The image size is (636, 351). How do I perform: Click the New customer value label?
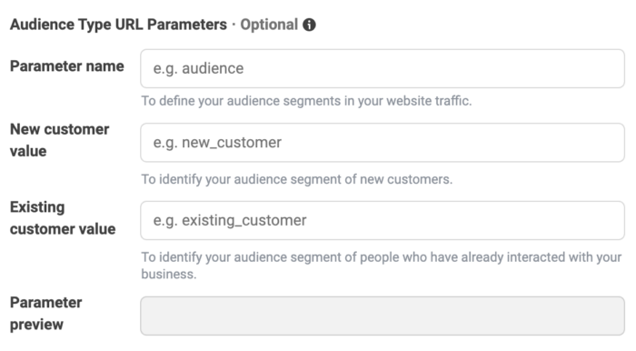coord(60,140)
